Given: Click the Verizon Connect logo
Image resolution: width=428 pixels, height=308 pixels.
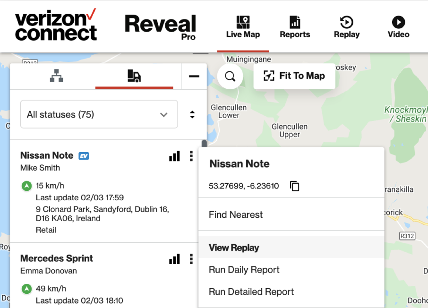Looking at the screenshot, I should click(56, 26).
